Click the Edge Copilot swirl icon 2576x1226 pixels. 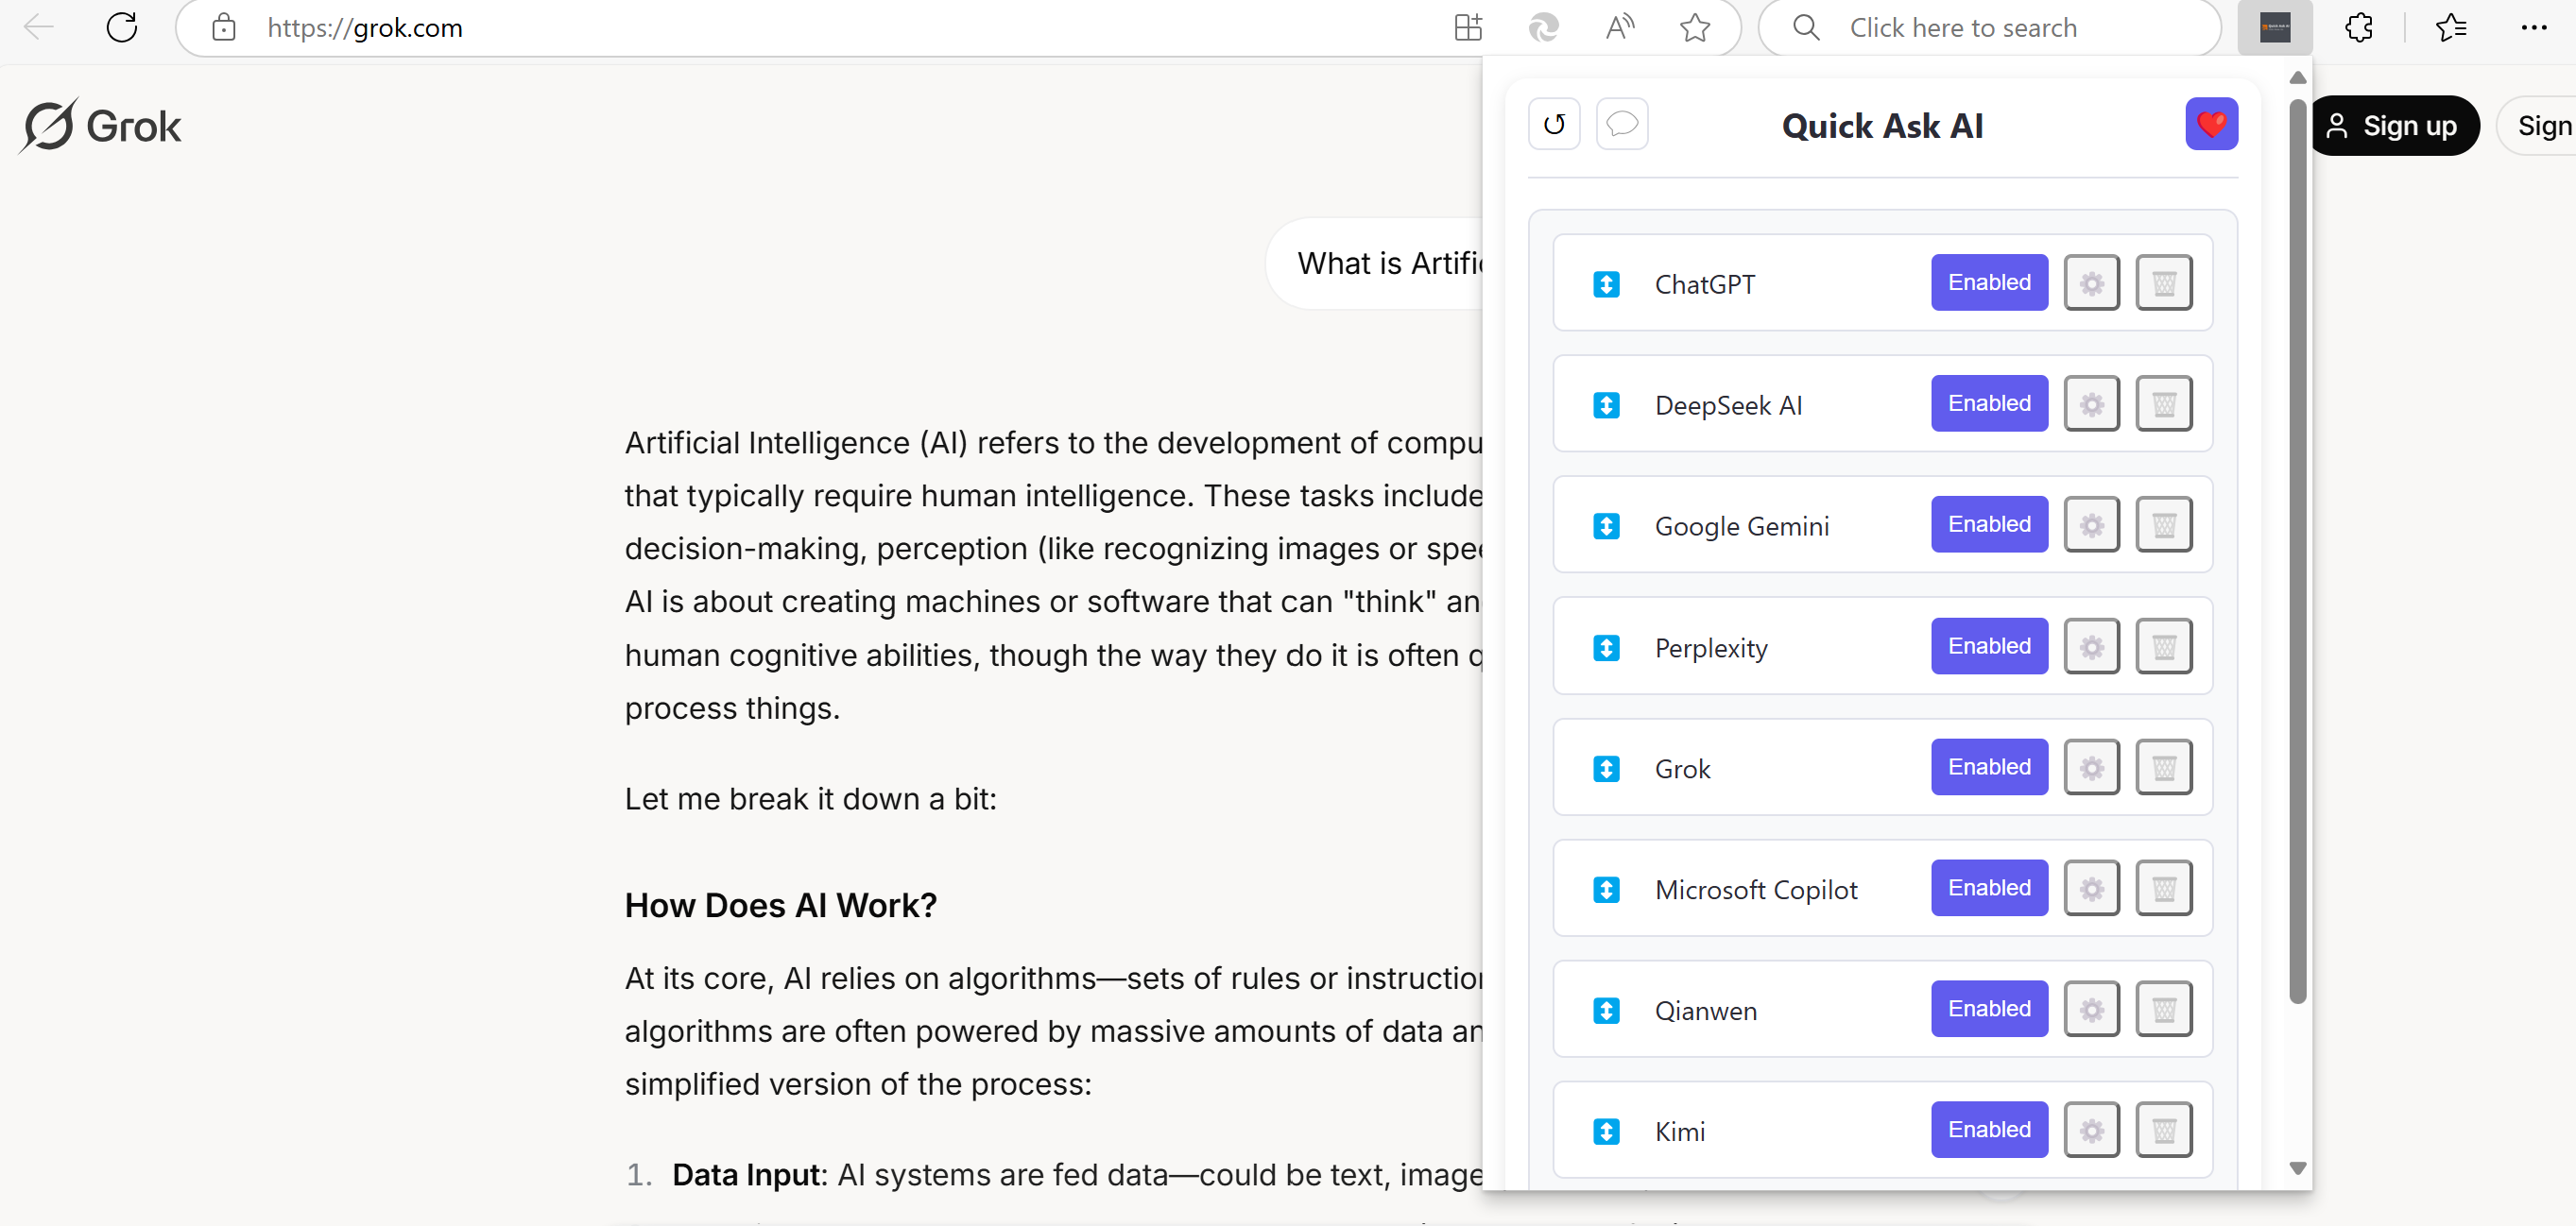[1544, 27]
